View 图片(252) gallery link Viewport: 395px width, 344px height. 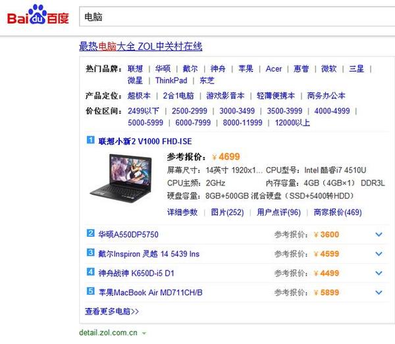pos(227,212)
